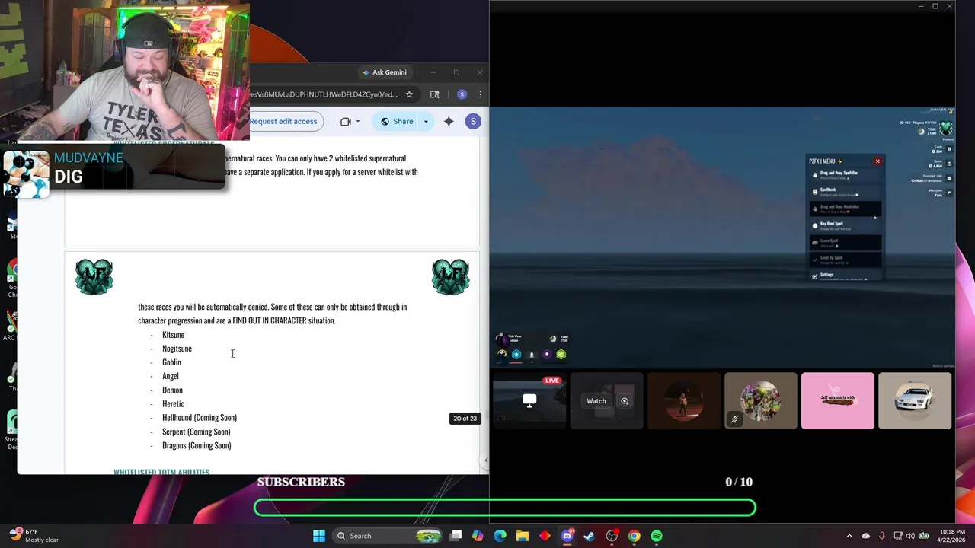Select Drag and Drop HealthBar option
Viewport: 975px width, 548px height.
tap(844, 209)
